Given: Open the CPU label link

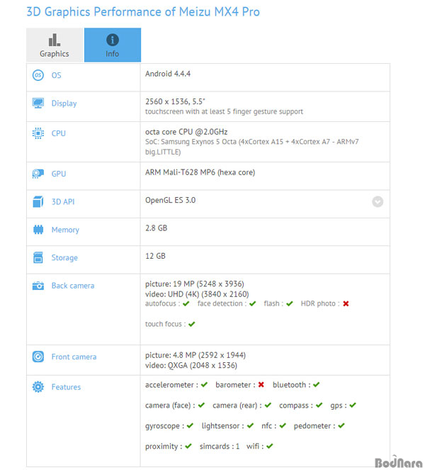Looking at the screenshot, I should (58, 133).
